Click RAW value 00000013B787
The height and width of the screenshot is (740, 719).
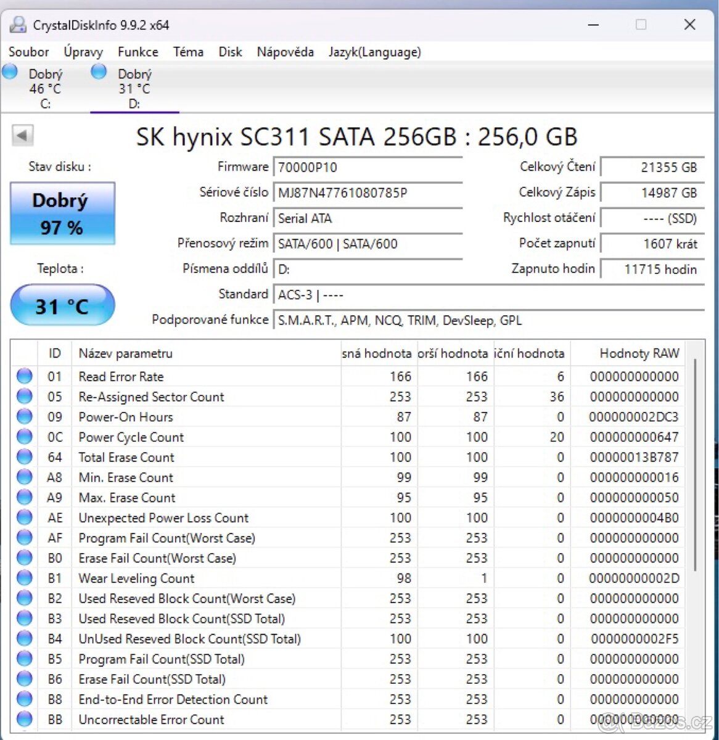[x=634, y=458]
